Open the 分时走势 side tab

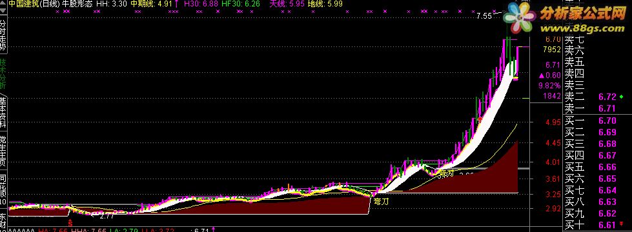point(3,35)
